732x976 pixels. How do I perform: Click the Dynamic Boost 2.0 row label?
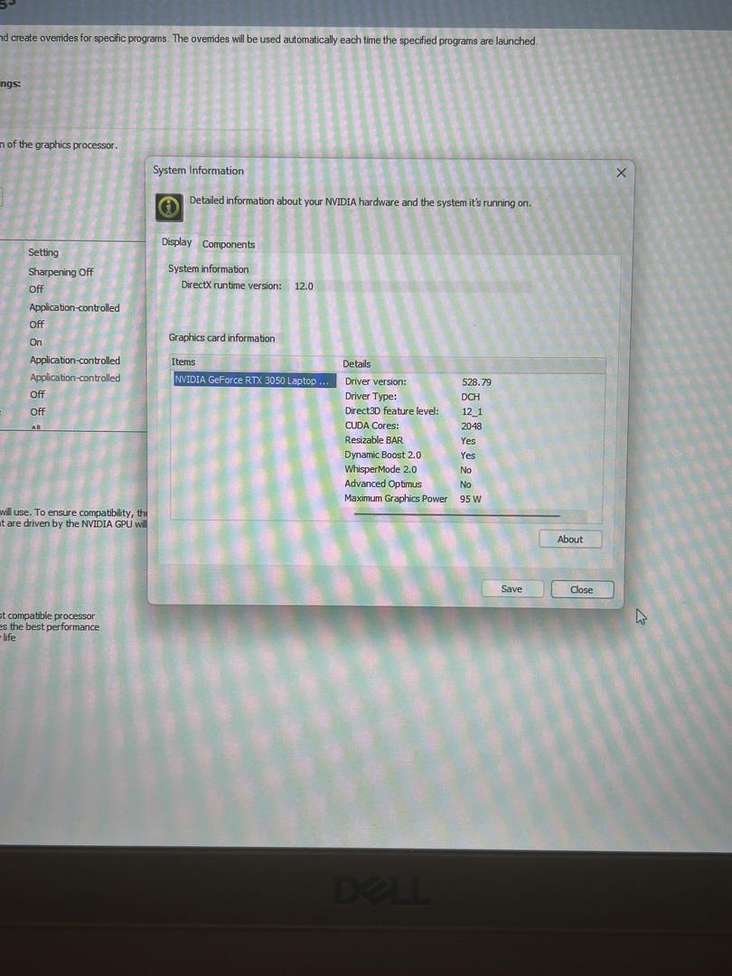383,455
